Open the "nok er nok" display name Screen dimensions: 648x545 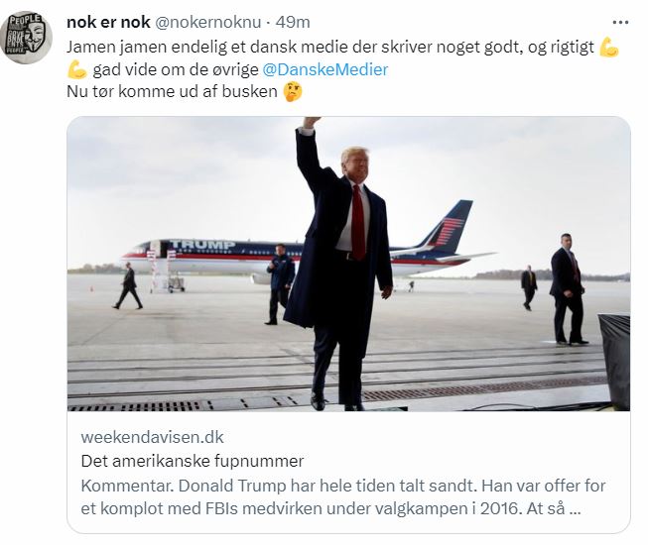click(108, 22)
